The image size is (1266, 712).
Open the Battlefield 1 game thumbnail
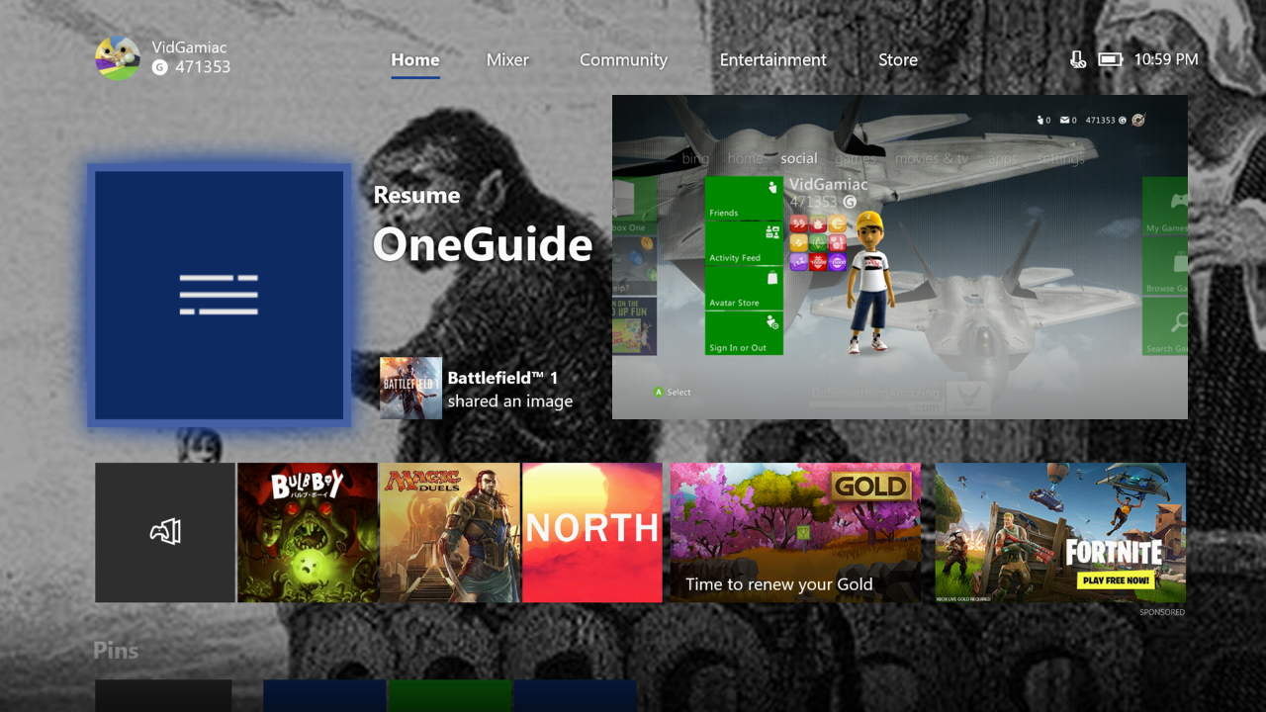point(410,389)
